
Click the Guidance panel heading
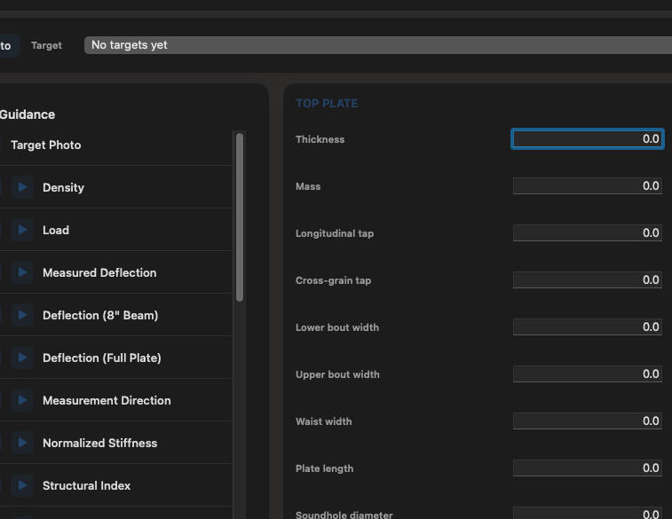pos(28,114)
